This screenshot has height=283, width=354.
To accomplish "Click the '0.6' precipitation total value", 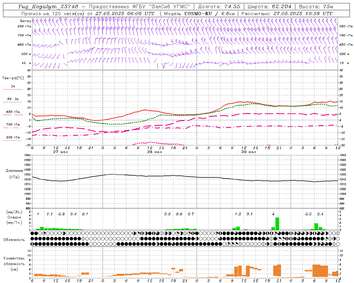I will (x=179, y=214).
